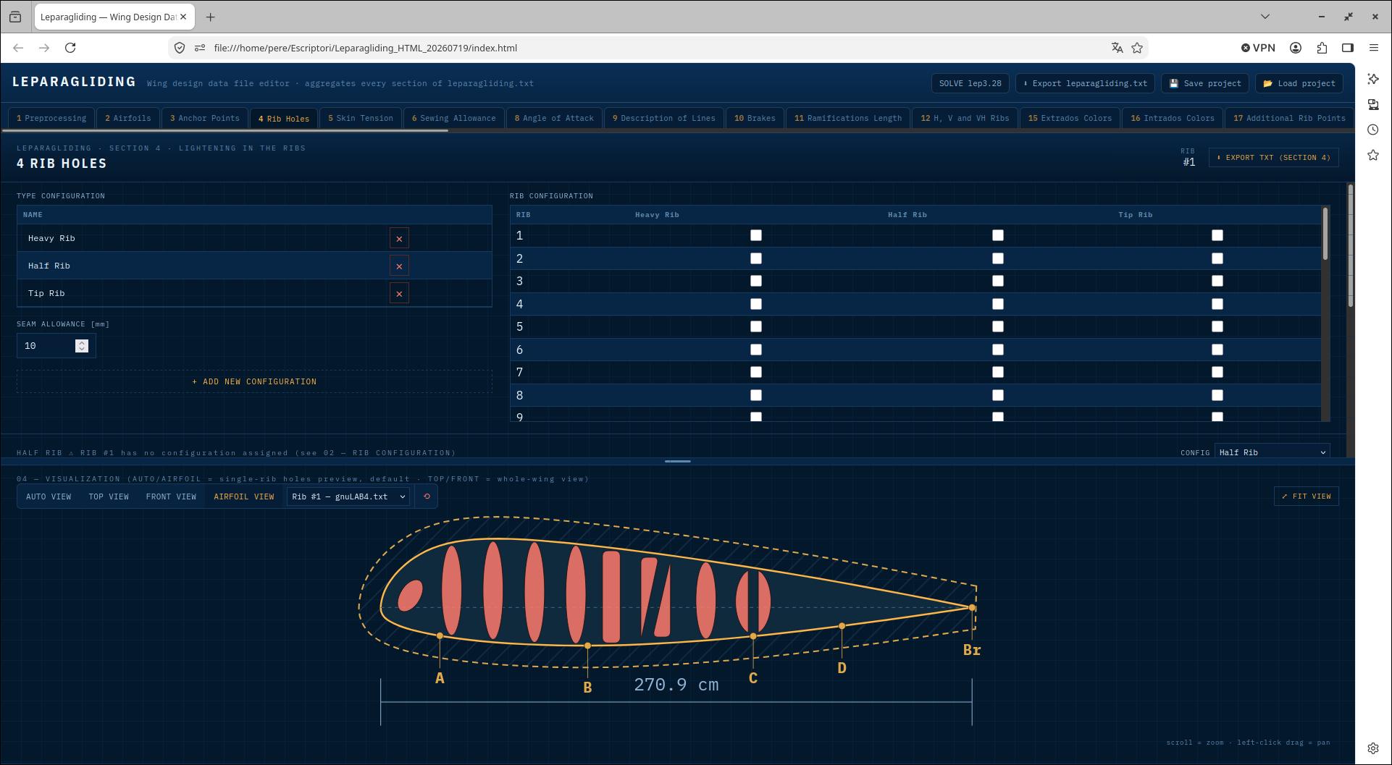
Task: Switch to the 5 Skin Tension tab
Action: 361,118
